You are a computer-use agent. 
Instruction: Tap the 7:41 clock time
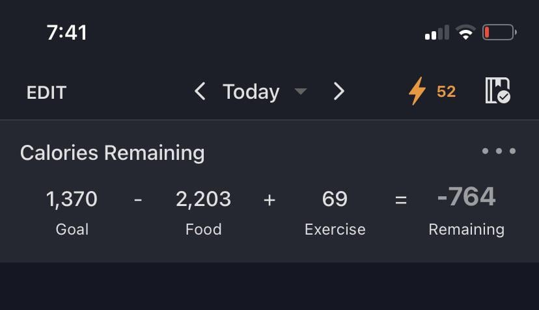(67, 32)
